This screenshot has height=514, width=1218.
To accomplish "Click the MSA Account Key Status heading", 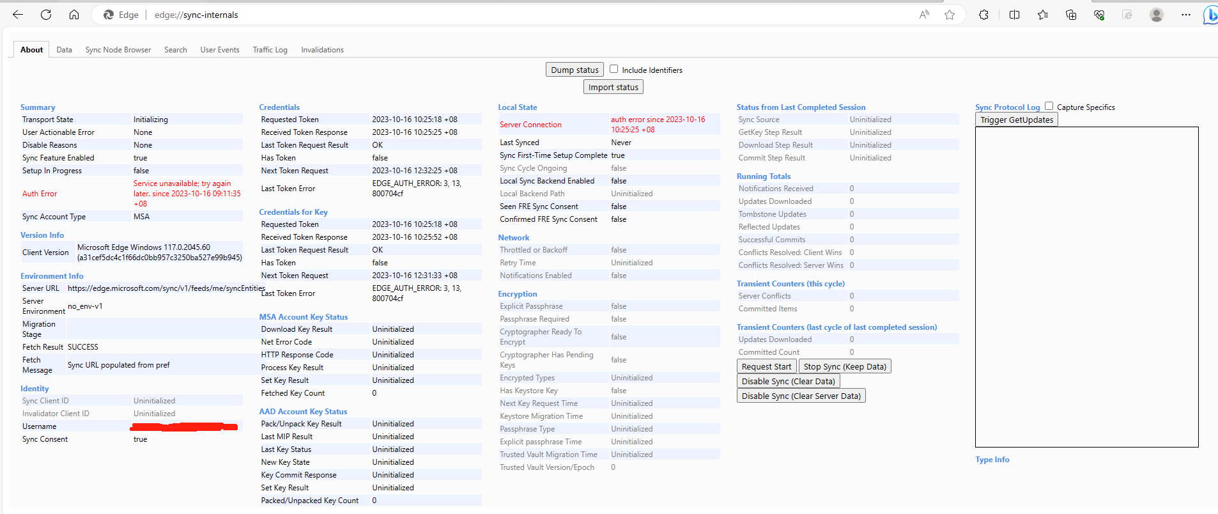I will (304, 316).
